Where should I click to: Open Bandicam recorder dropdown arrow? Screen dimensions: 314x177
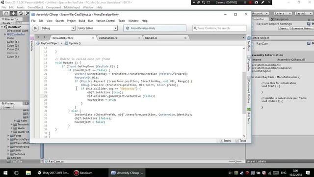click(194, 2)
